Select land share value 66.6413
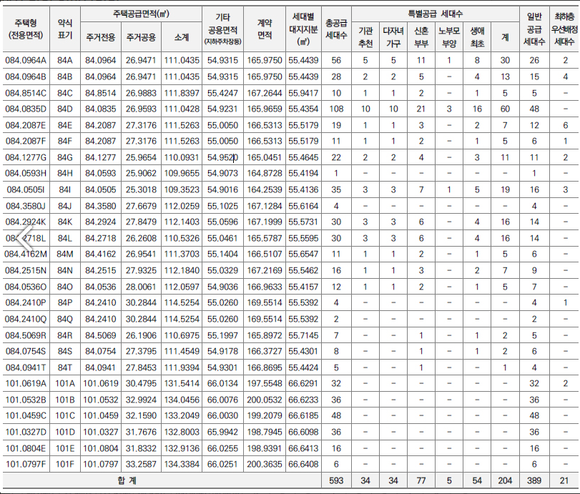Viewport: 580px width, 494px height. coord(303,448)
